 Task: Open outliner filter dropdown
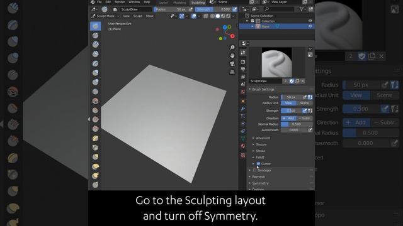tap(302, 9)
